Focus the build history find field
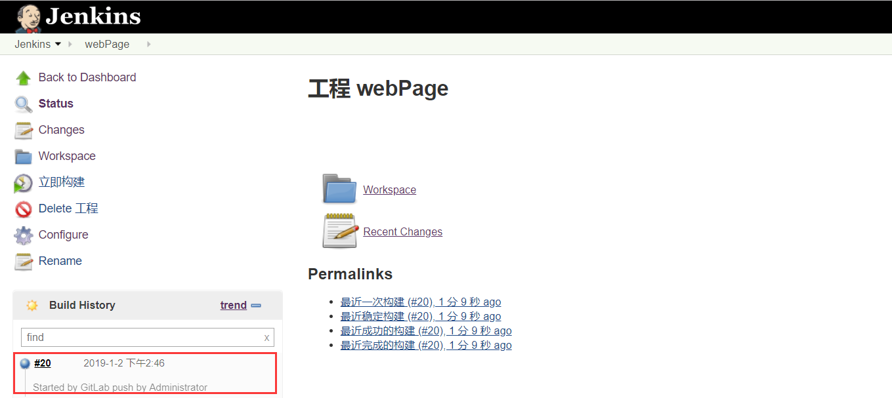 coord(148,338)
